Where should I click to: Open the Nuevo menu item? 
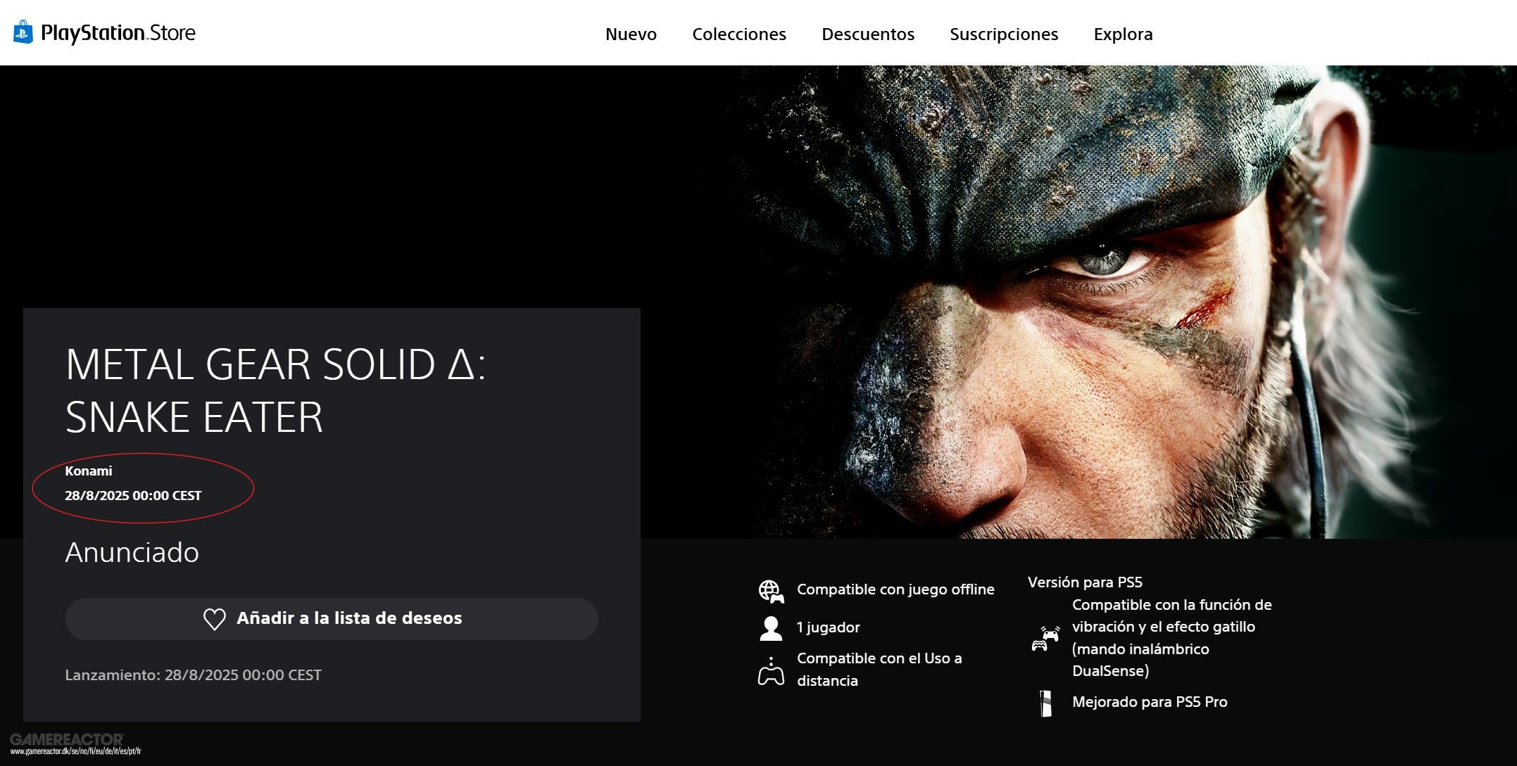point(631,34)
